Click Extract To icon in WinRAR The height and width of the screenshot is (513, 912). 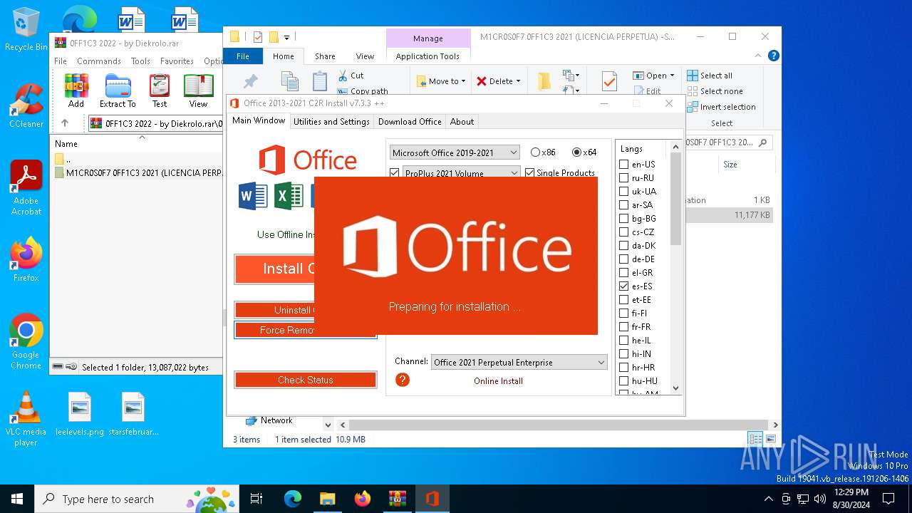[118, 90]
